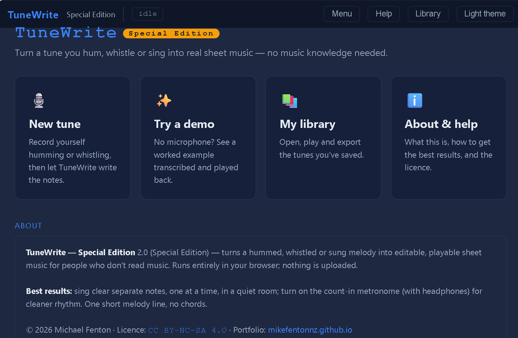Open the My library card heading
The width and height of the screenshot is (518, 338).
coord(307,124)
